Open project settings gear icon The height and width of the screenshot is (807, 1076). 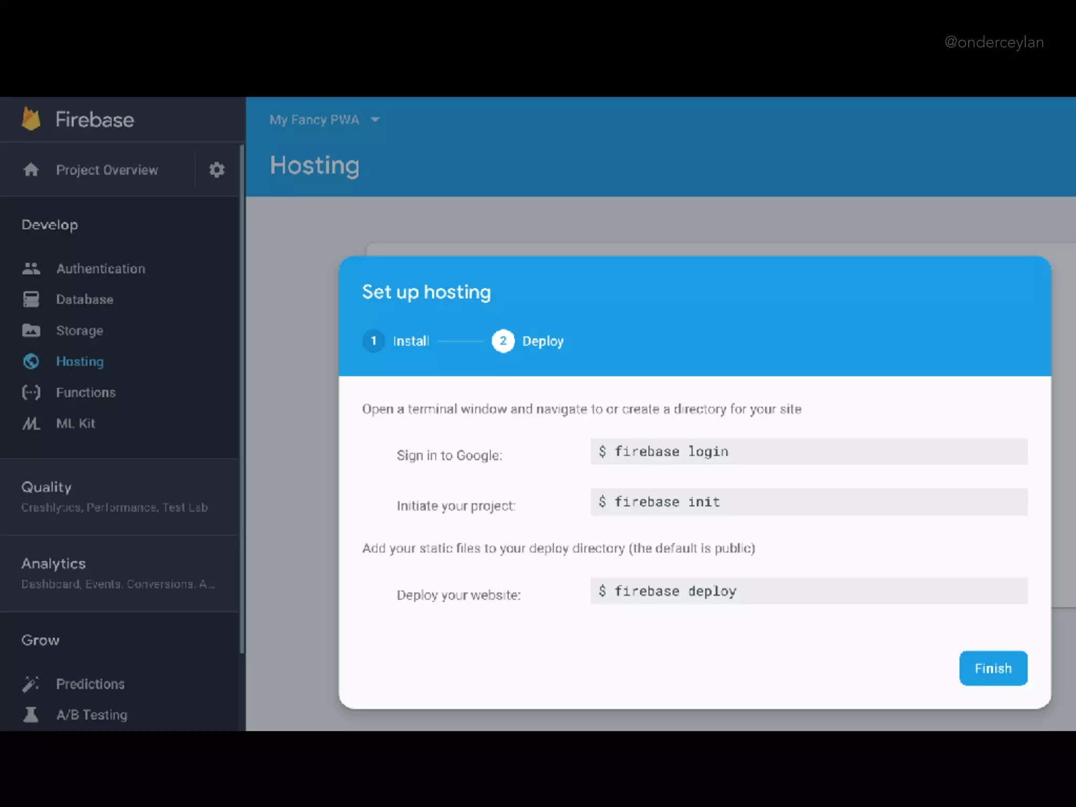216,170
